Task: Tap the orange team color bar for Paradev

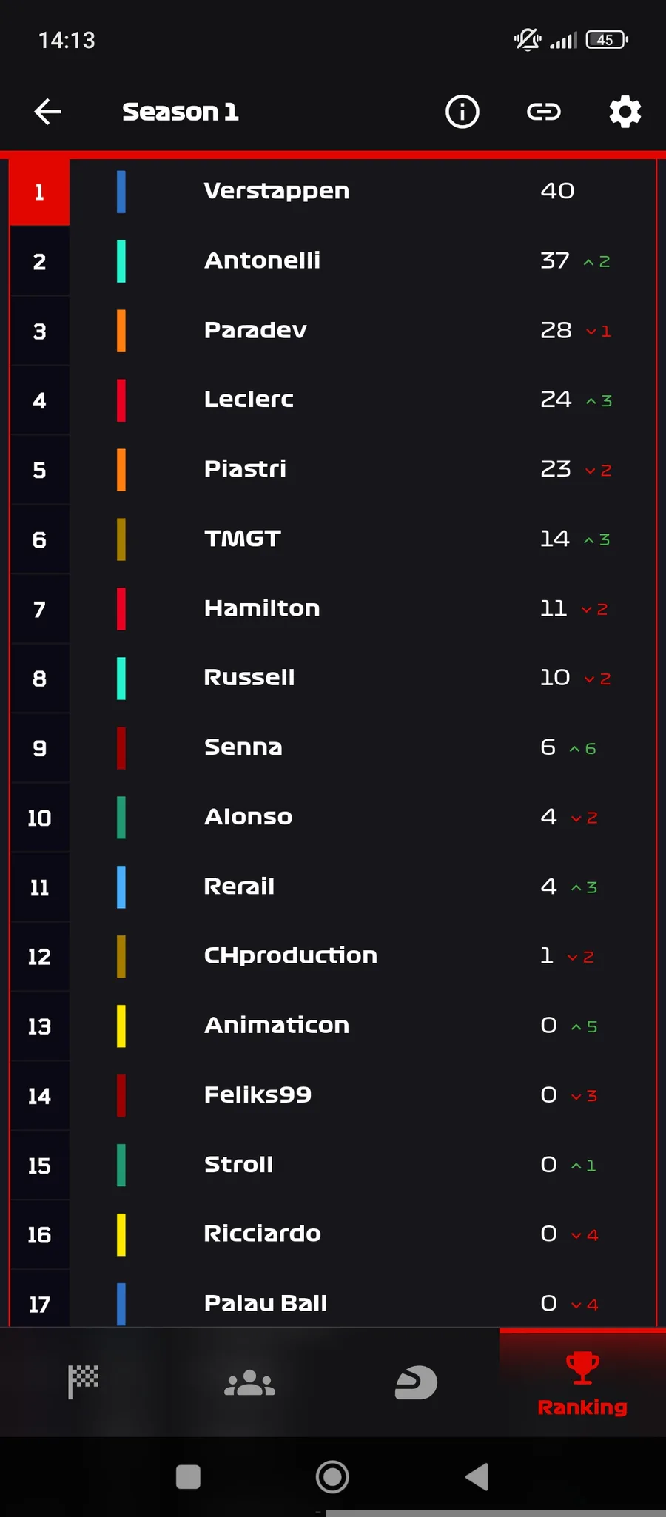Action: click(121, 331)
